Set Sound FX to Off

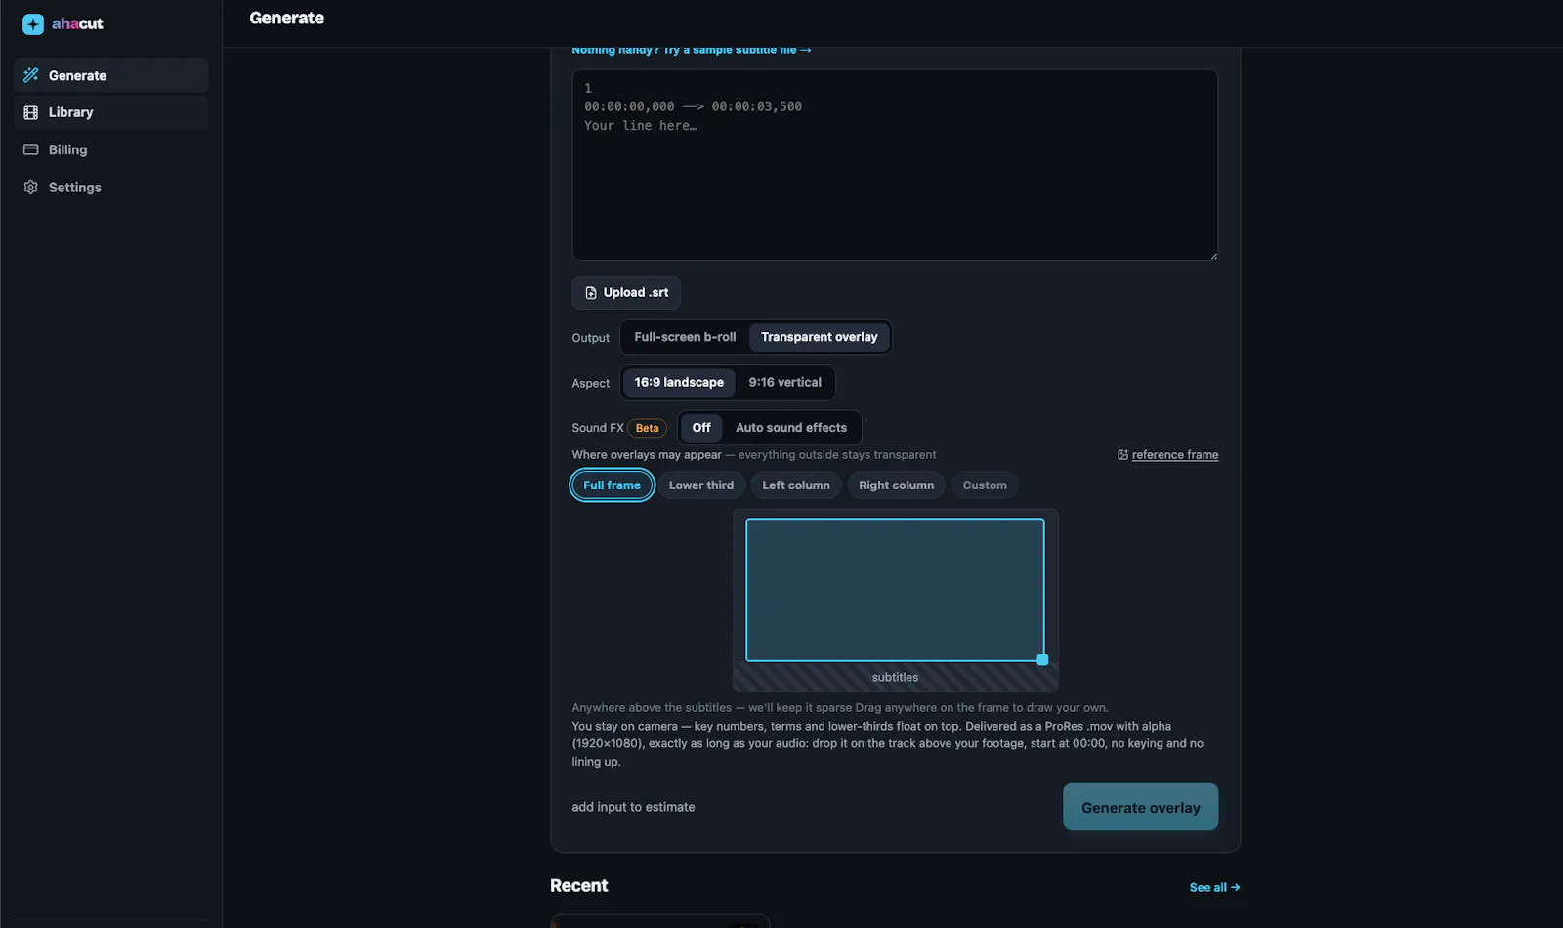click(x=701, y=428)
